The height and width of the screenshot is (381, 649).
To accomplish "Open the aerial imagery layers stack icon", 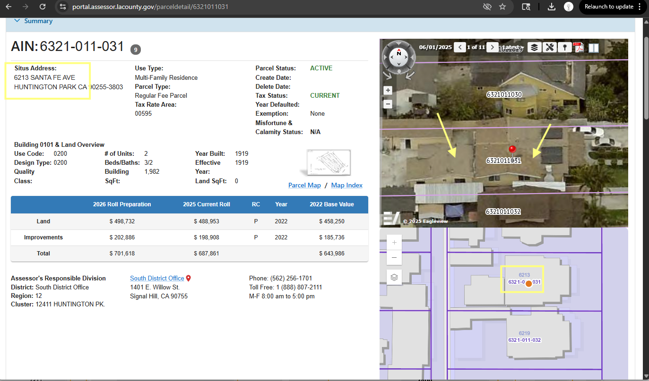I will coord(534,47).
